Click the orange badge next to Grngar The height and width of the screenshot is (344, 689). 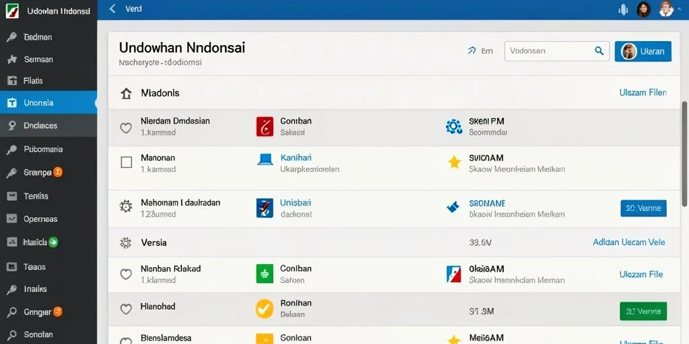(58, 312)
